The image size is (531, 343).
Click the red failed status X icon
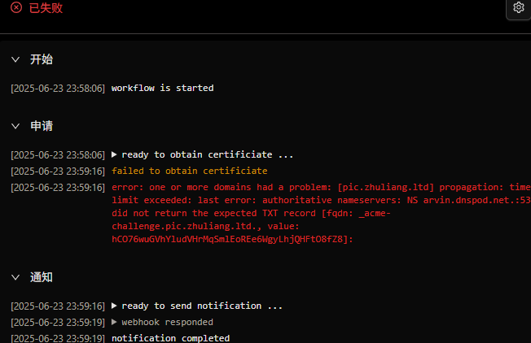(x=16, y=7)
